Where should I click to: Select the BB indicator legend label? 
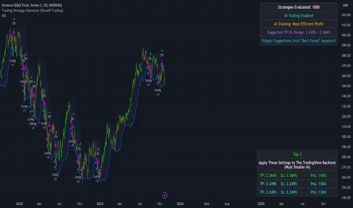(x=4, y=16)
